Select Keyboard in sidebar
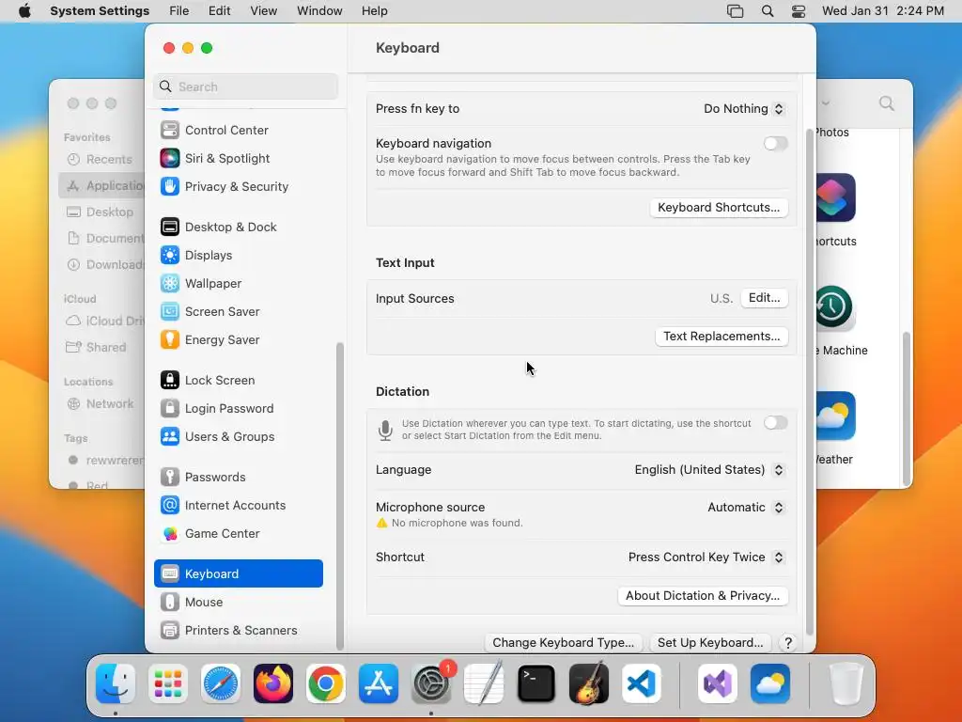Image resolution: width=962 pixels, height=722 pixels. [238, 574]
